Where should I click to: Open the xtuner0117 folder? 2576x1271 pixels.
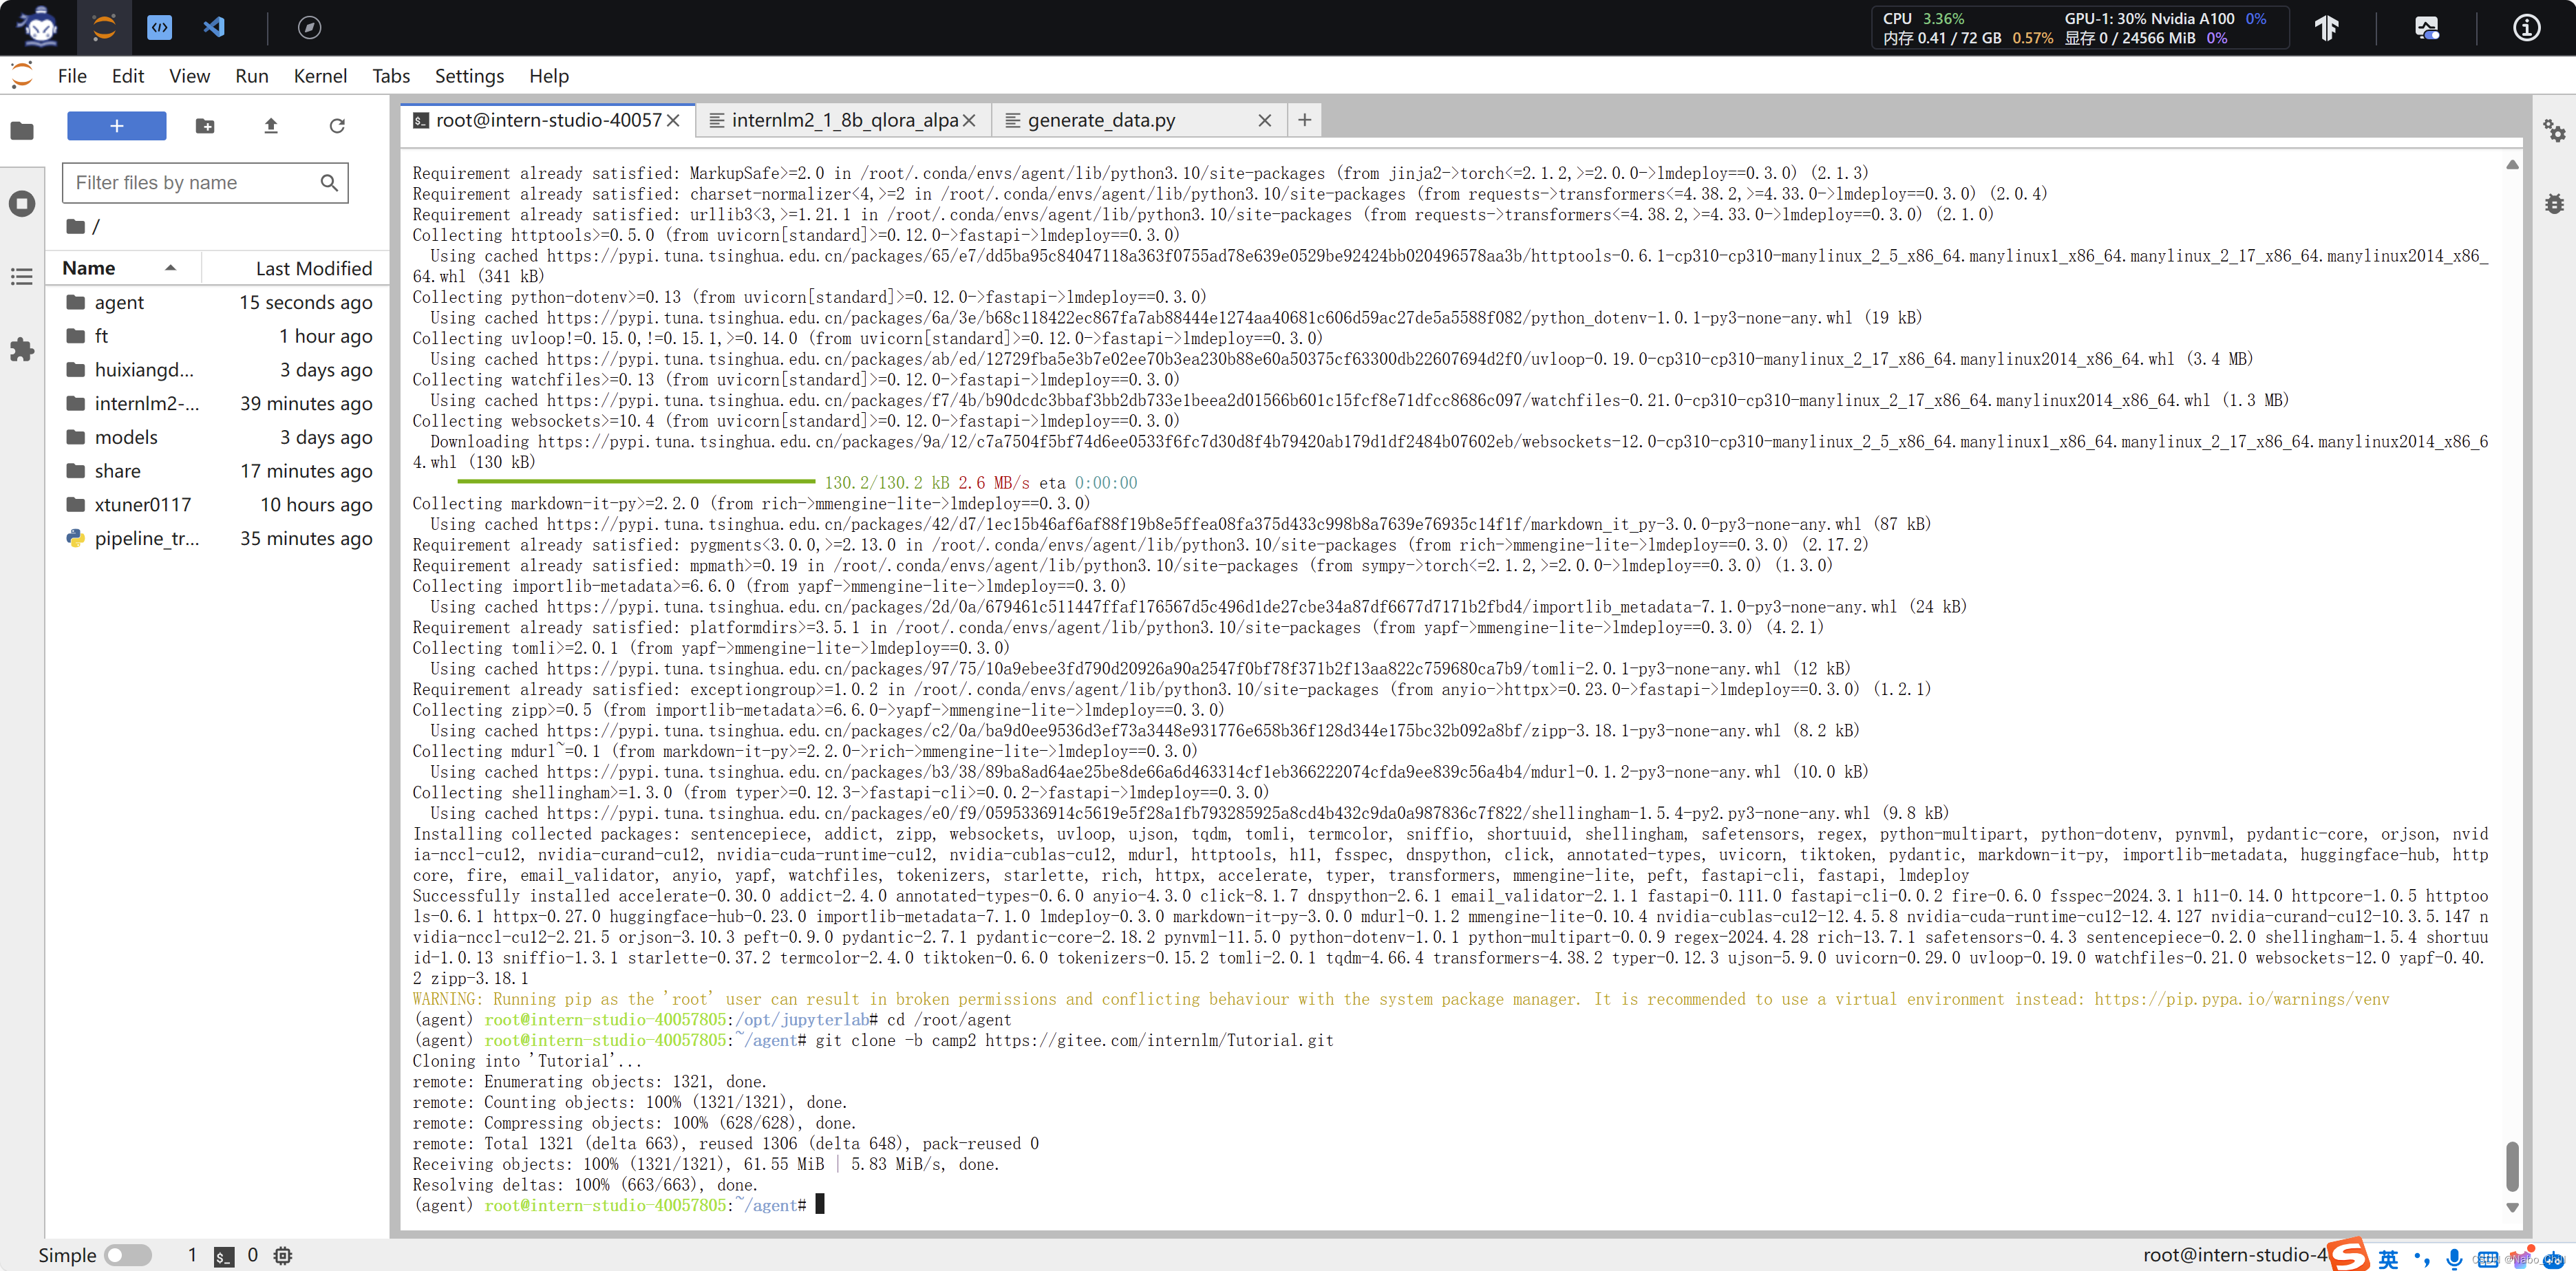142,504
